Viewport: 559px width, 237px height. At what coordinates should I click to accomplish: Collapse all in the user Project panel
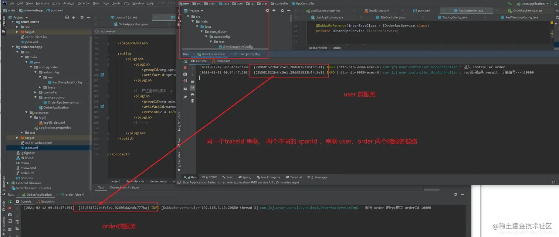point(275,11)
